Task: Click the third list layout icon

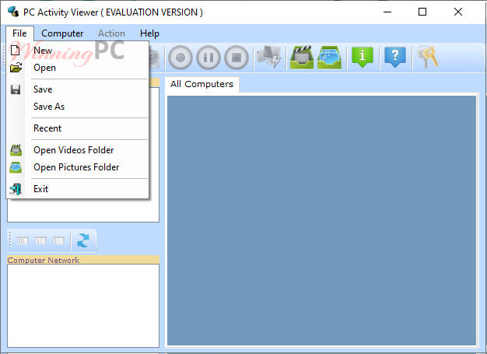Action: pyautogui.click(x=58, y=241)
